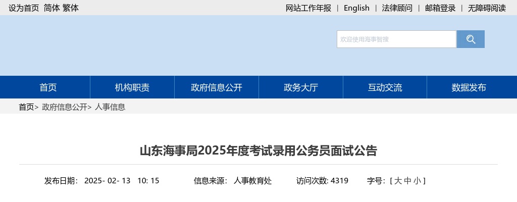Switch site language to English
Screen dimensions: 517x202
coord(356,8)
